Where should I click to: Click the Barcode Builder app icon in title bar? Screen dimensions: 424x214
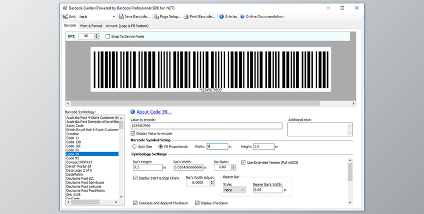click(65, 8)
